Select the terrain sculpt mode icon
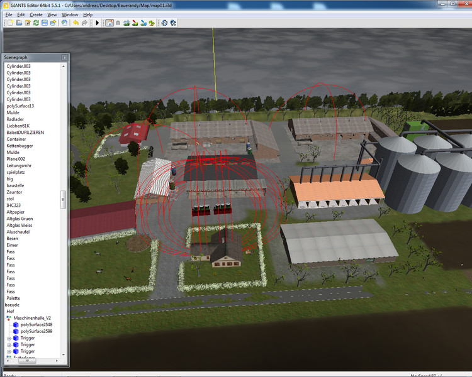The width and height of the screenshot is (472, 377). (x=126, y=23)
